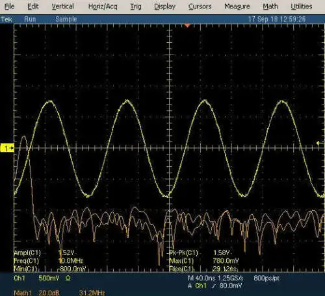Open the Horiz/Acq menu
The height and width of the screenshot is (296, 325).
point(103,6)
